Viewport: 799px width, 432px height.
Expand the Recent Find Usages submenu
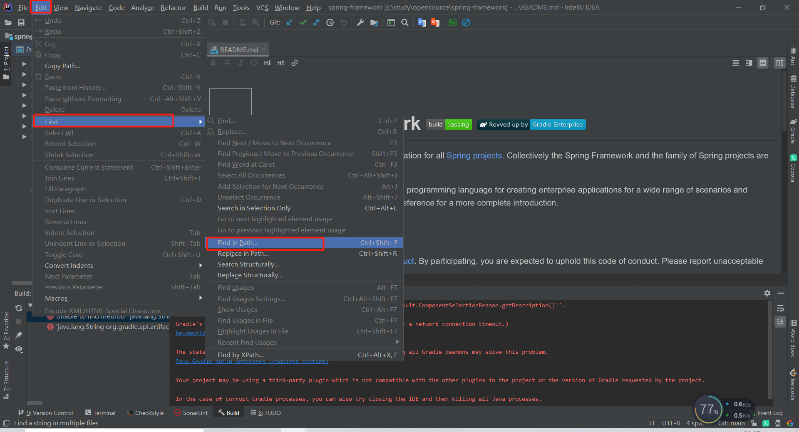click(305, 342)
